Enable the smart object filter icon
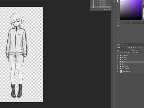Image resolution: width=144 pixels, height=108 pixels. 138,48
